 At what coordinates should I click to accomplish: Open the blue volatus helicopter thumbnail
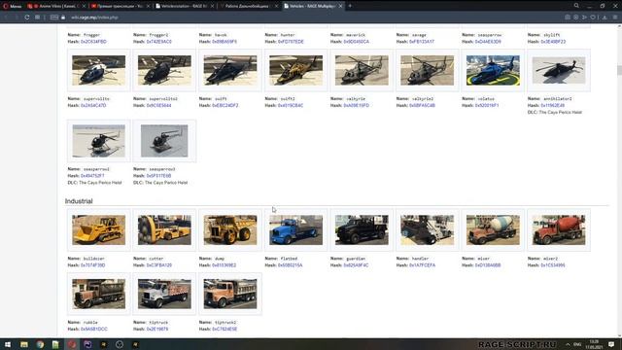click(x=493, y=70)
